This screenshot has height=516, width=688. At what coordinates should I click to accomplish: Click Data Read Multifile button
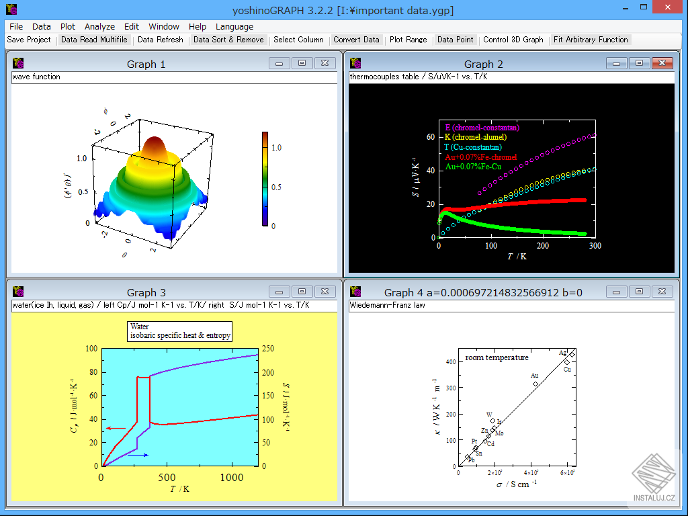click(94, 40)
